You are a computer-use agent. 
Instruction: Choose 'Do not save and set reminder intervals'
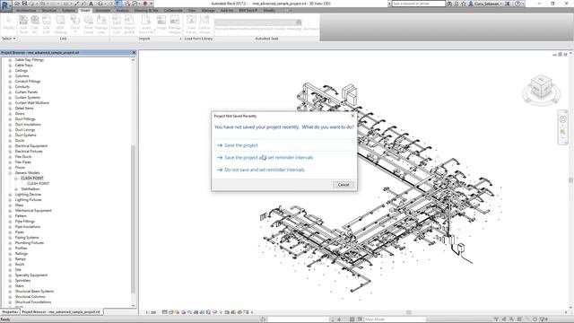(x=284, y=170)
